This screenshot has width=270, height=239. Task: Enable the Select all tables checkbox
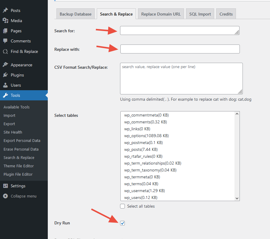point(122,206)
